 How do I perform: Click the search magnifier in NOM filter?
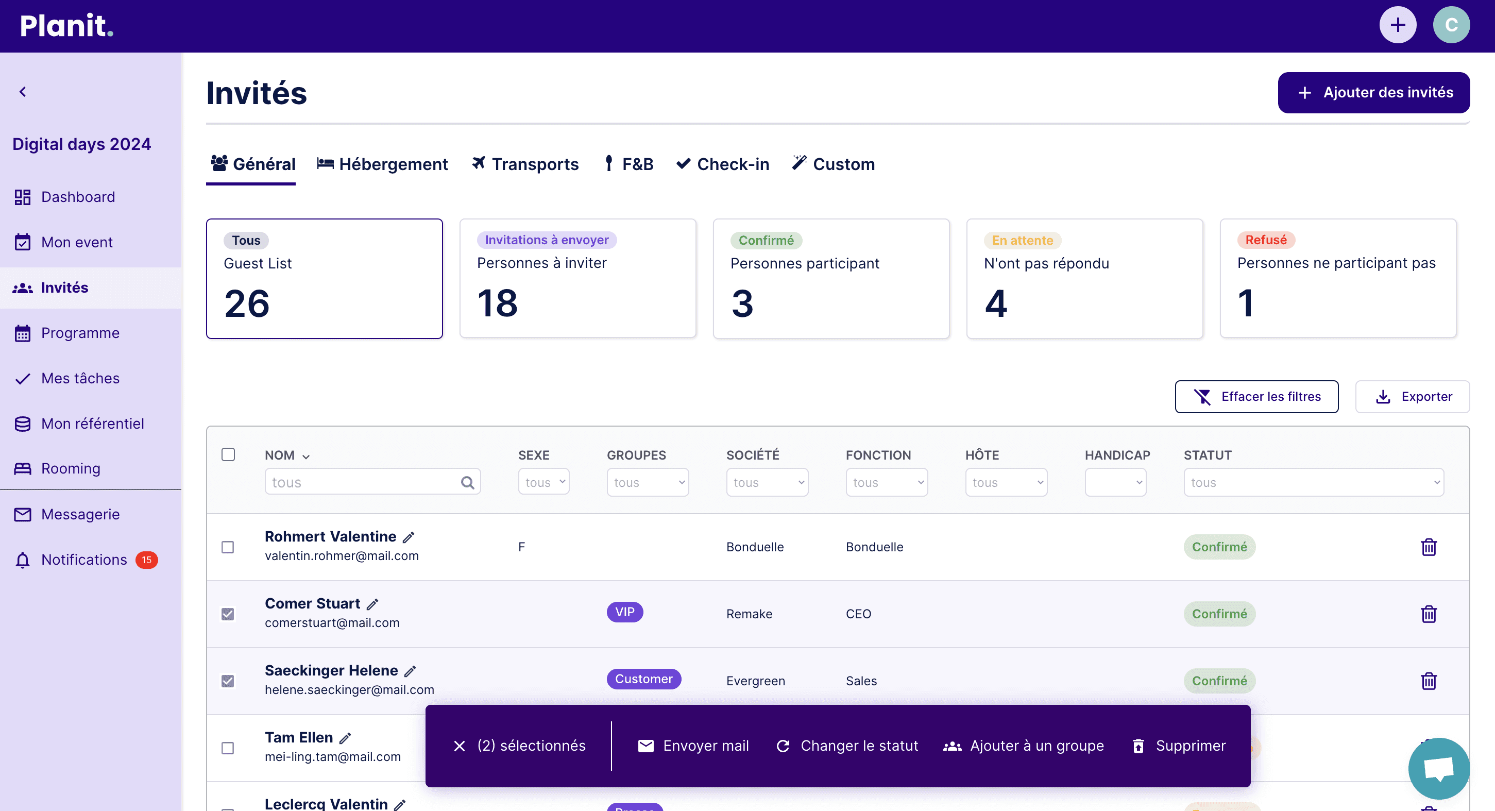click(x=467, y=482)
